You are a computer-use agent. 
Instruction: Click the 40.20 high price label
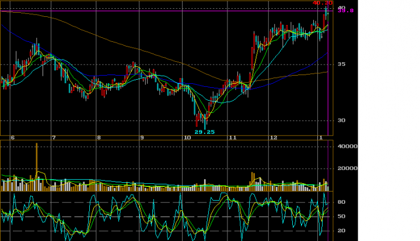323,3
